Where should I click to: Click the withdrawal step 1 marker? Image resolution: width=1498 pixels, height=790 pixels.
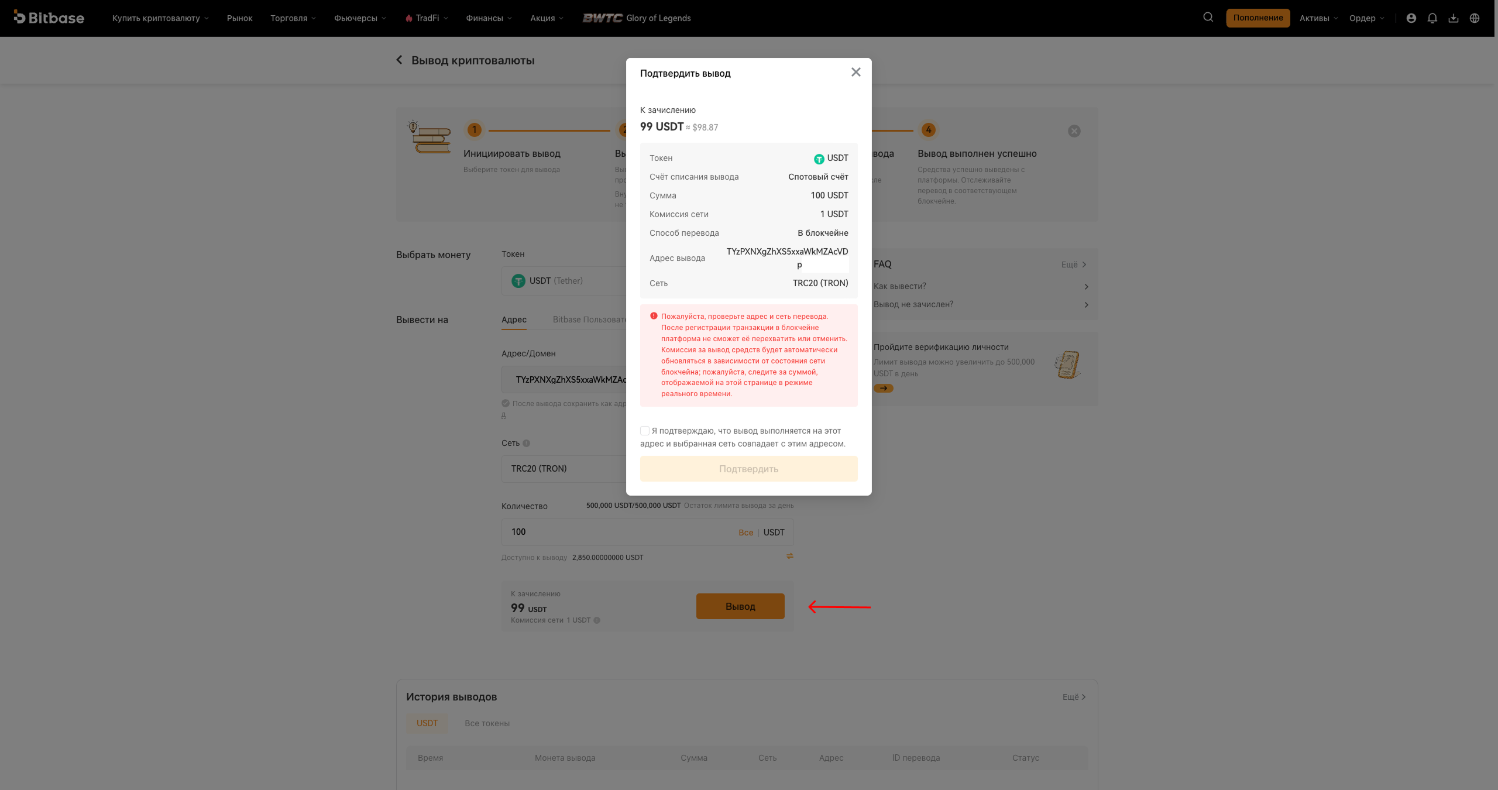point(474,130)
